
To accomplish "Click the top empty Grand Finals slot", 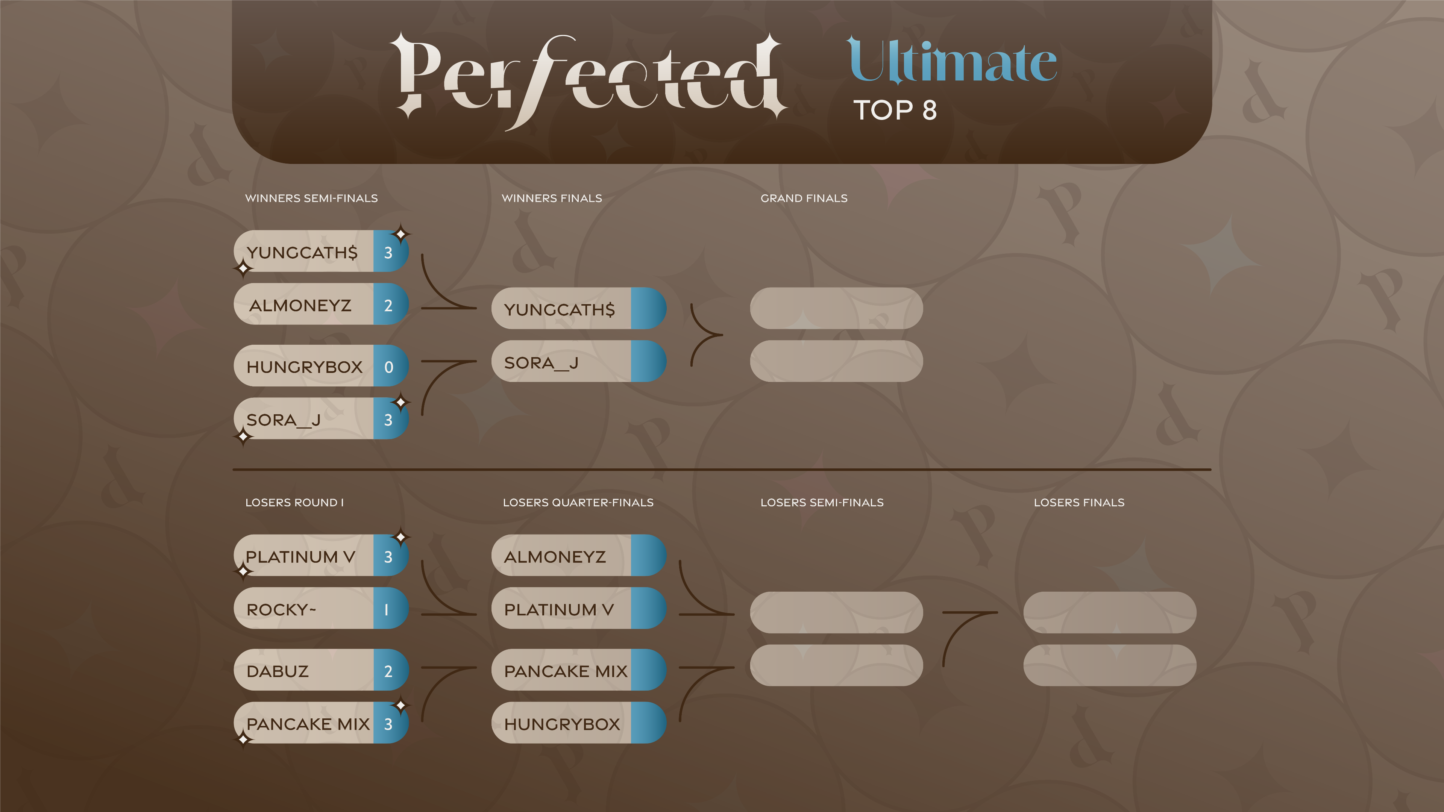I will click(836, 308).
